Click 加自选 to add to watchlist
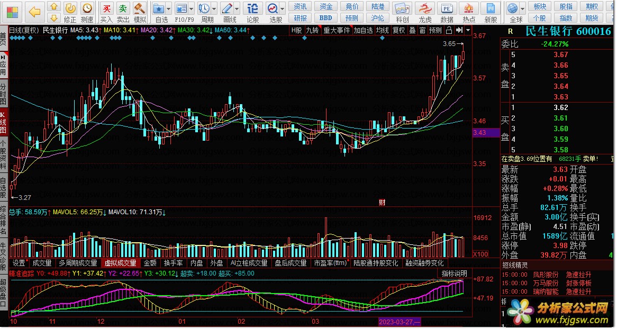The image size is (617, 329). [x=363, y=30]
